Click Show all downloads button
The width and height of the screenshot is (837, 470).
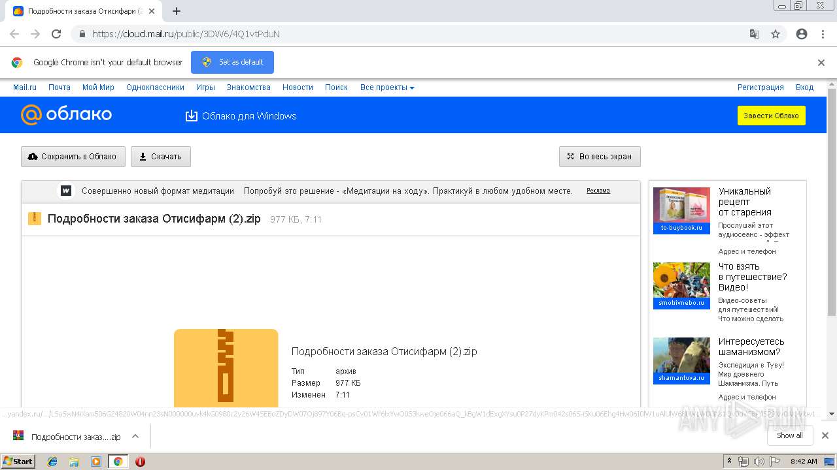click(790, 435)
